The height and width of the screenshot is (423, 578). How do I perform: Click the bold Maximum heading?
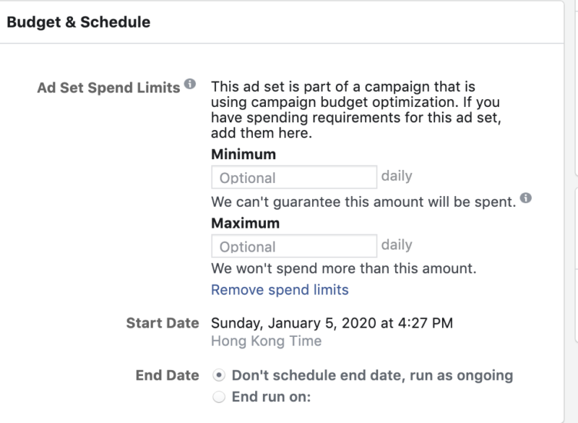coord(245,223)
